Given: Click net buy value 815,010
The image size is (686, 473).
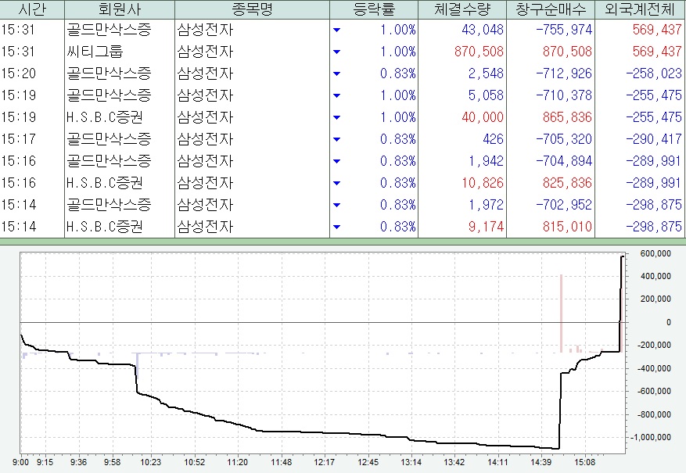Looking at the screenshot, I should point(567,227).
